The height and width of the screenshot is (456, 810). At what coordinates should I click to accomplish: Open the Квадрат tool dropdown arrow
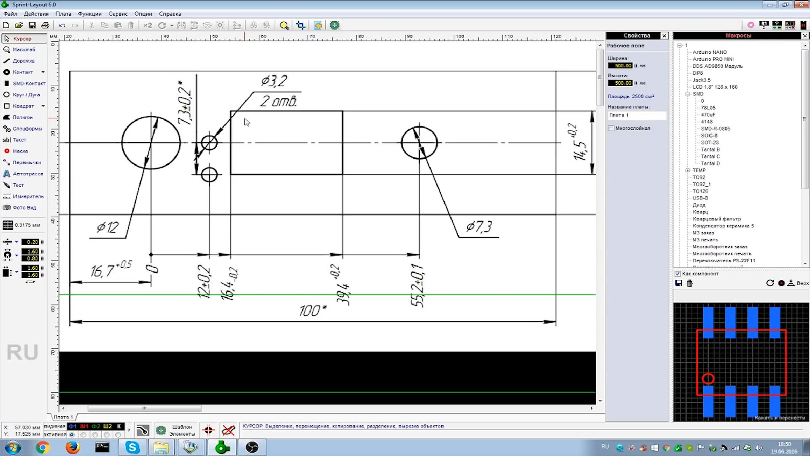(x=43, y=106)
